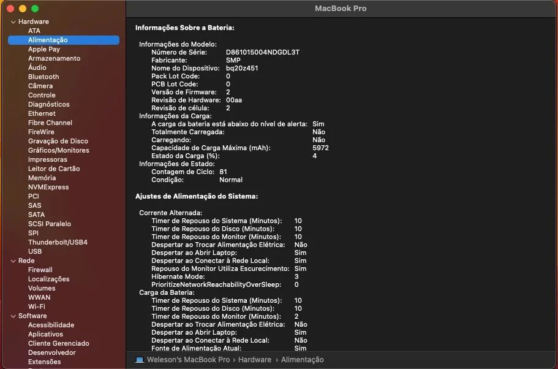The image size is (558, 369).
Task: Click the laptop icon in path bar
Action: pyautogui.click(x=140, y=360)
